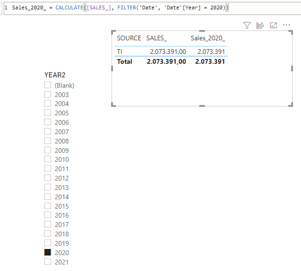The width and height of the screenshot is (301, 271).
Task: Sort by the SALES_ column header
Action: point(157,38)
